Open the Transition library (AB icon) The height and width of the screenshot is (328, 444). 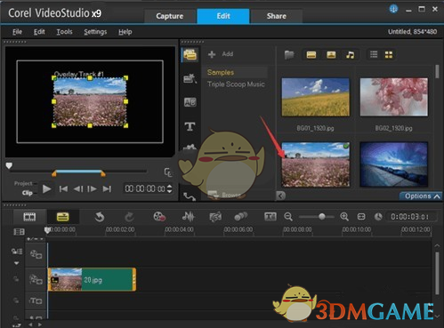point(190,102)
